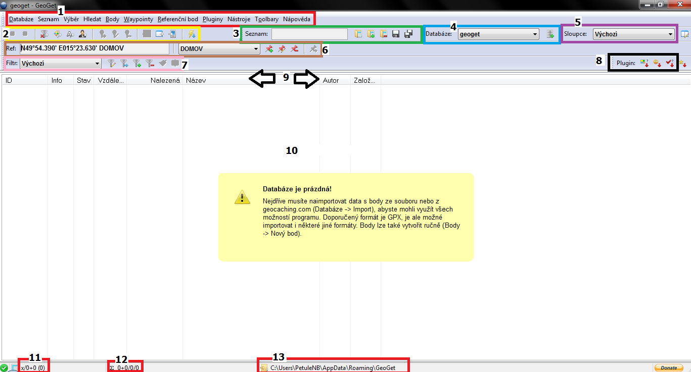Click the plugin map download icon

click(x=644, y=63)
